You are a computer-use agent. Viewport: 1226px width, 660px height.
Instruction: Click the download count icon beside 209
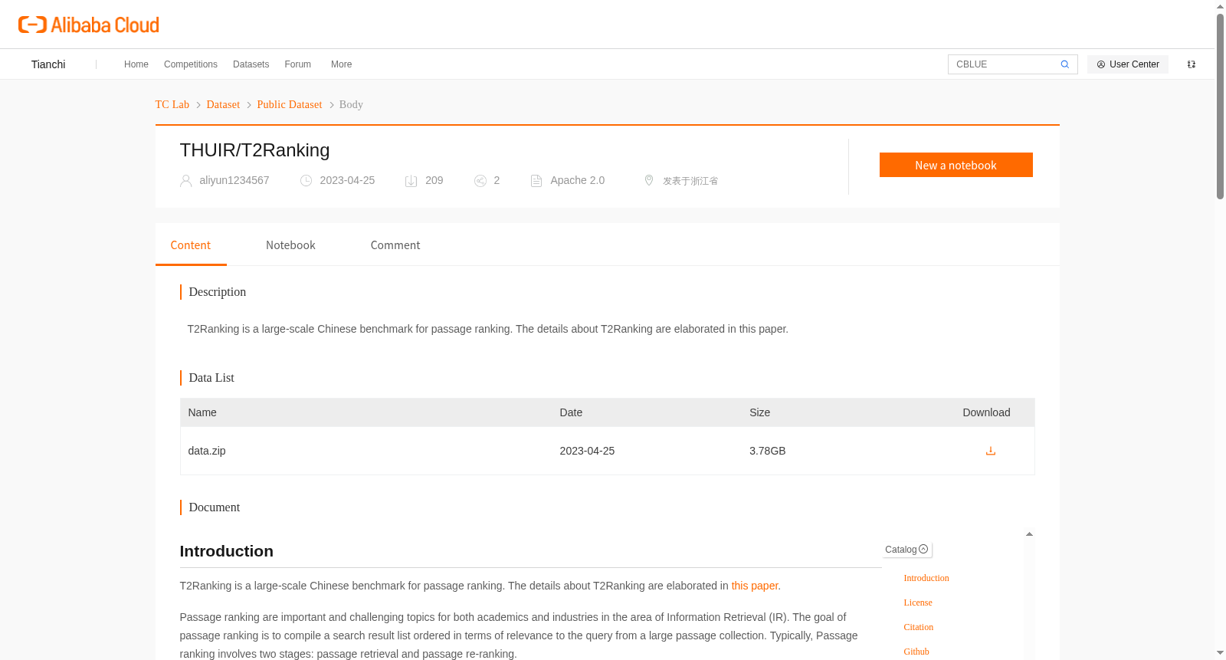(411, 181)
